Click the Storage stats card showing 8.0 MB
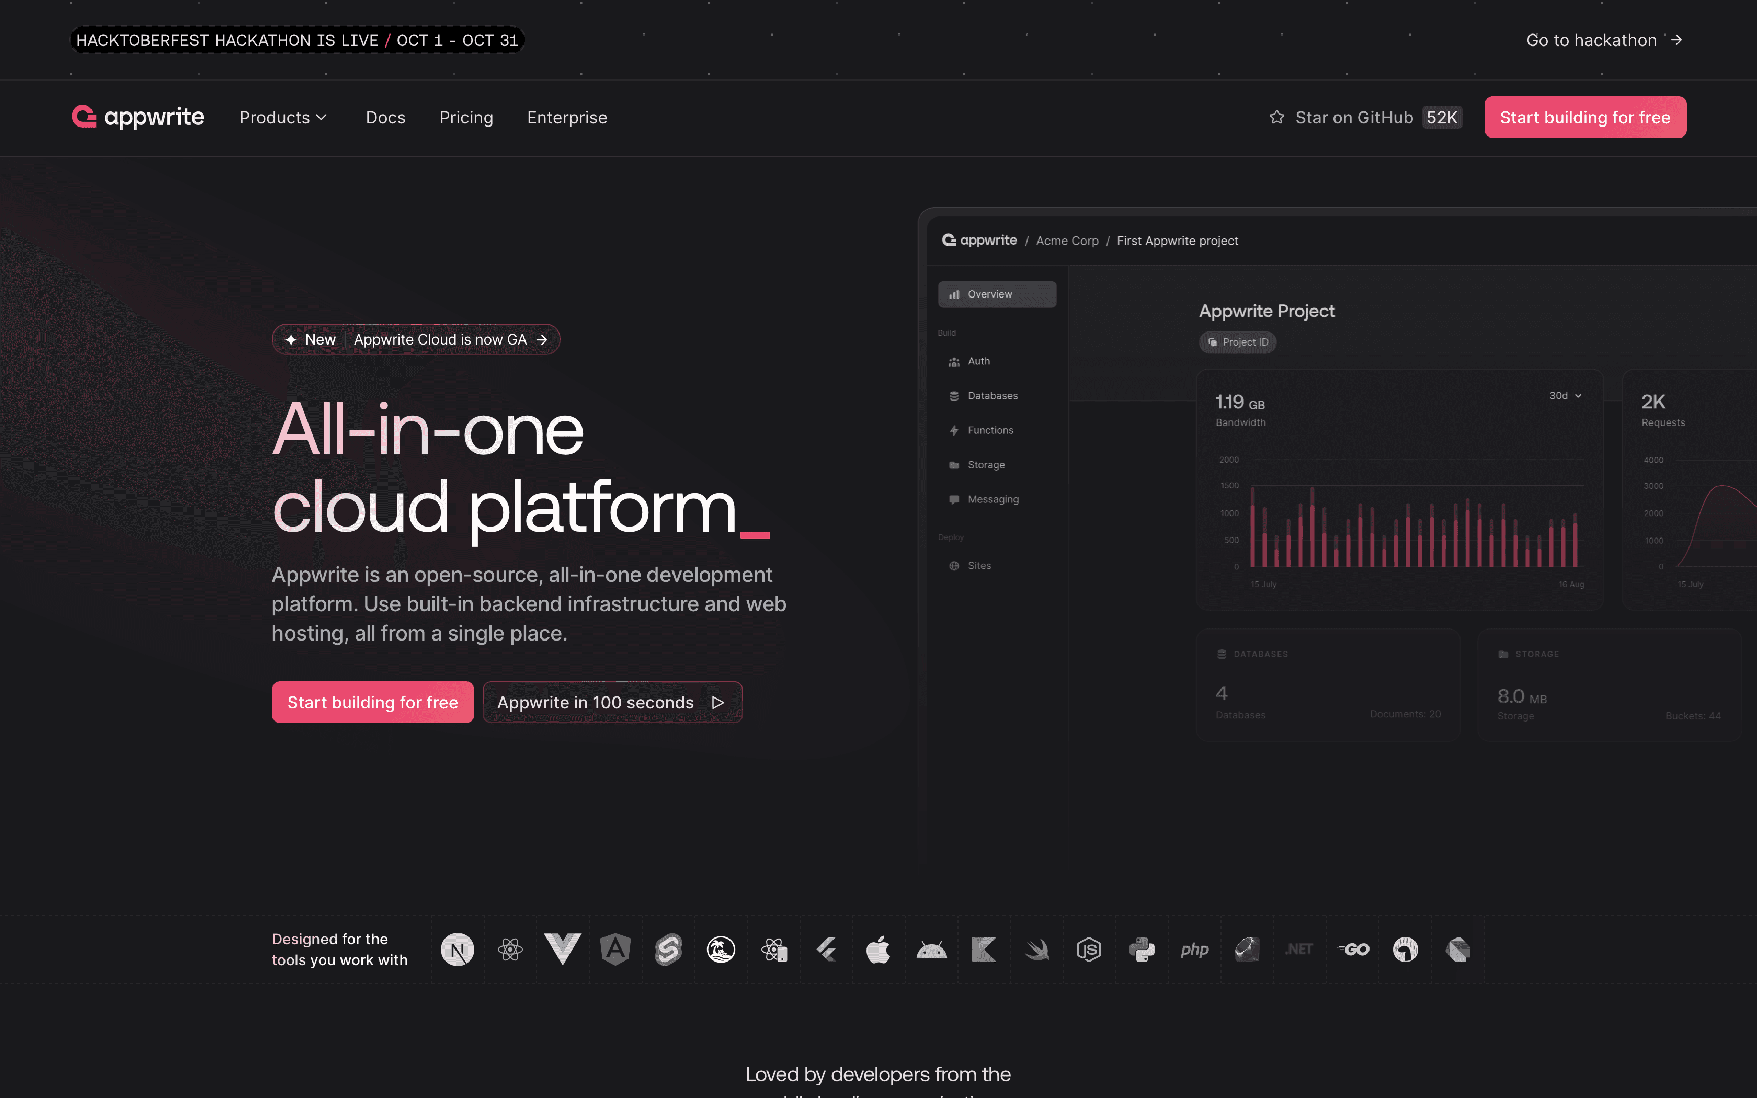This screenshot has height=1098, width=1757. [1610, 685]
